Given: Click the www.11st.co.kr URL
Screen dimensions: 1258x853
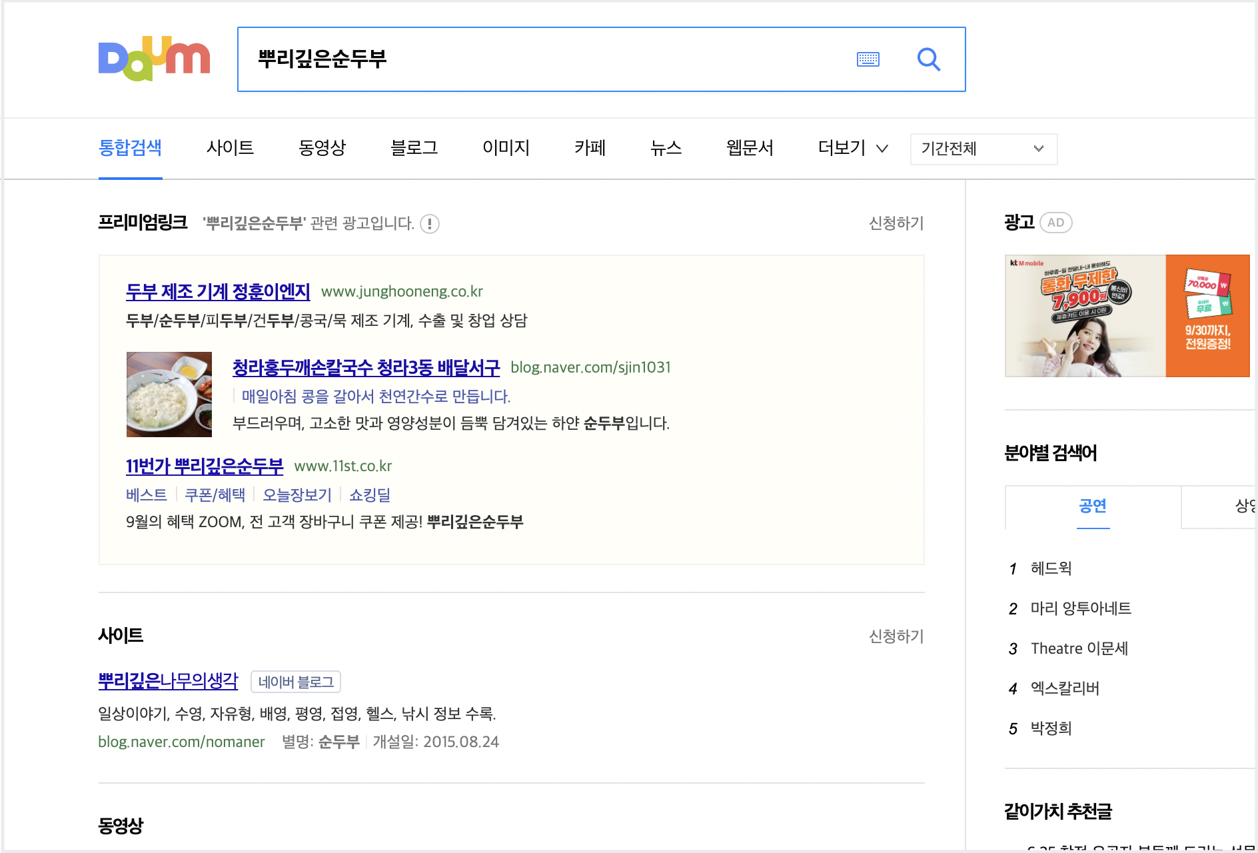Looking at the screenshot, I should tap(343, 466).
